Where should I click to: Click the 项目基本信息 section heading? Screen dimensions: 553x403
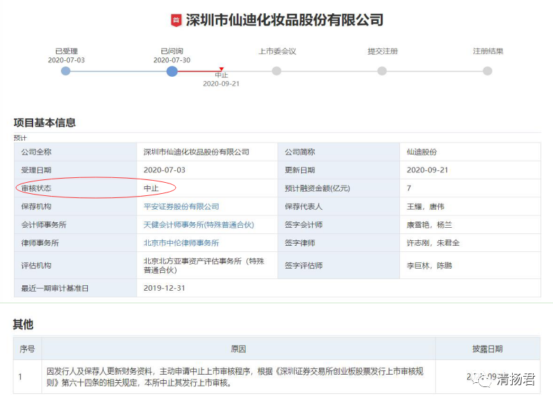point(44,123)
